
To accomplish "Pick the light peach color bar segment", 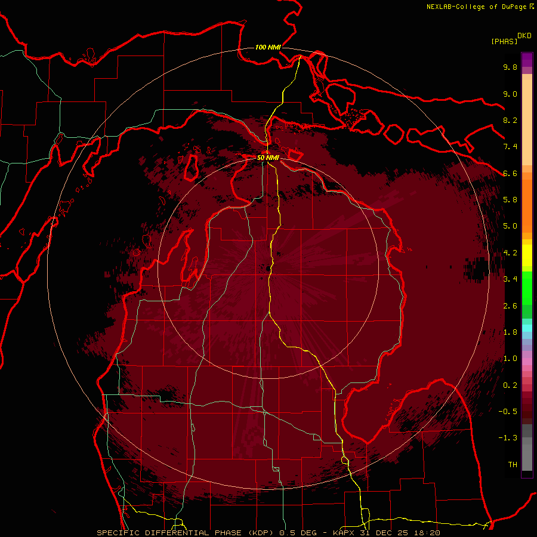I will (x=527, y=124).
